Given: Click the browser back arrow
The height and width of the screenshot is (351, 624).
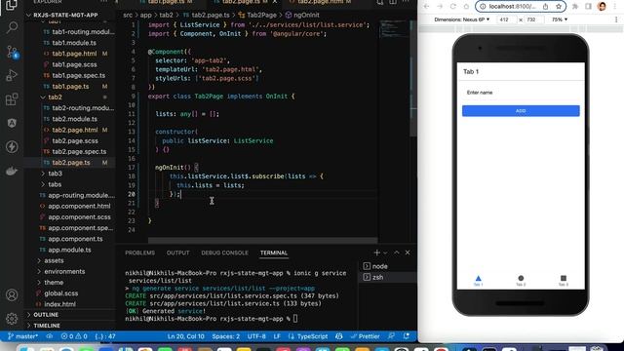Looking at the screenshot, I should click(x=427, y=7).
